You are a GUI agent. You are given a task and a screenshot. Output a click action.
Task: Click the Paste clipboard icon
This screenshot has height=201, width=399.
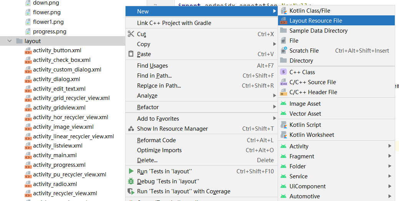point(131,54)
